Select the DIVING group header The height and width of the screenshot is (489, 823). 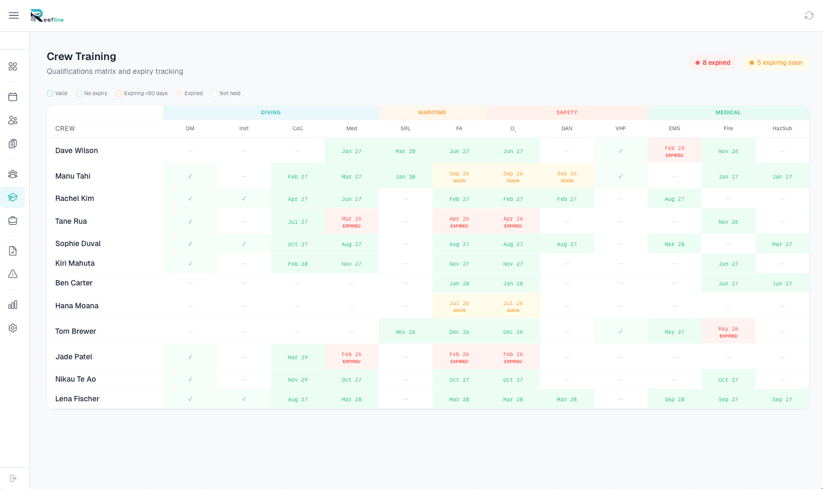[271, 113]
